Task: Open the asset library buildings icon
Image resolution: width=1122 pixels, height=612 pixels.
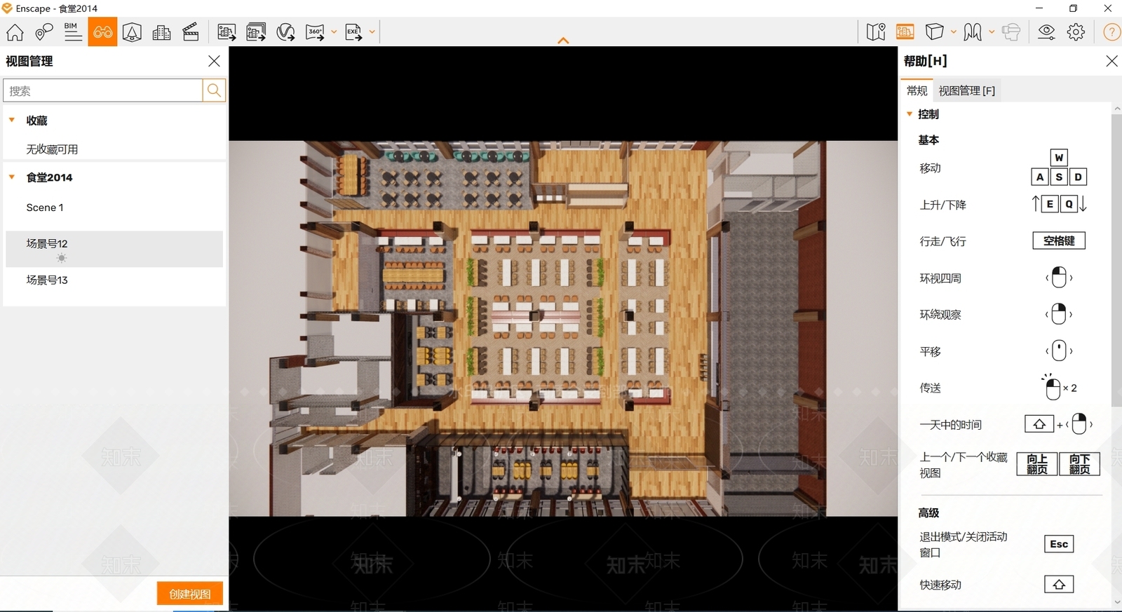Action: coord(161,32)
